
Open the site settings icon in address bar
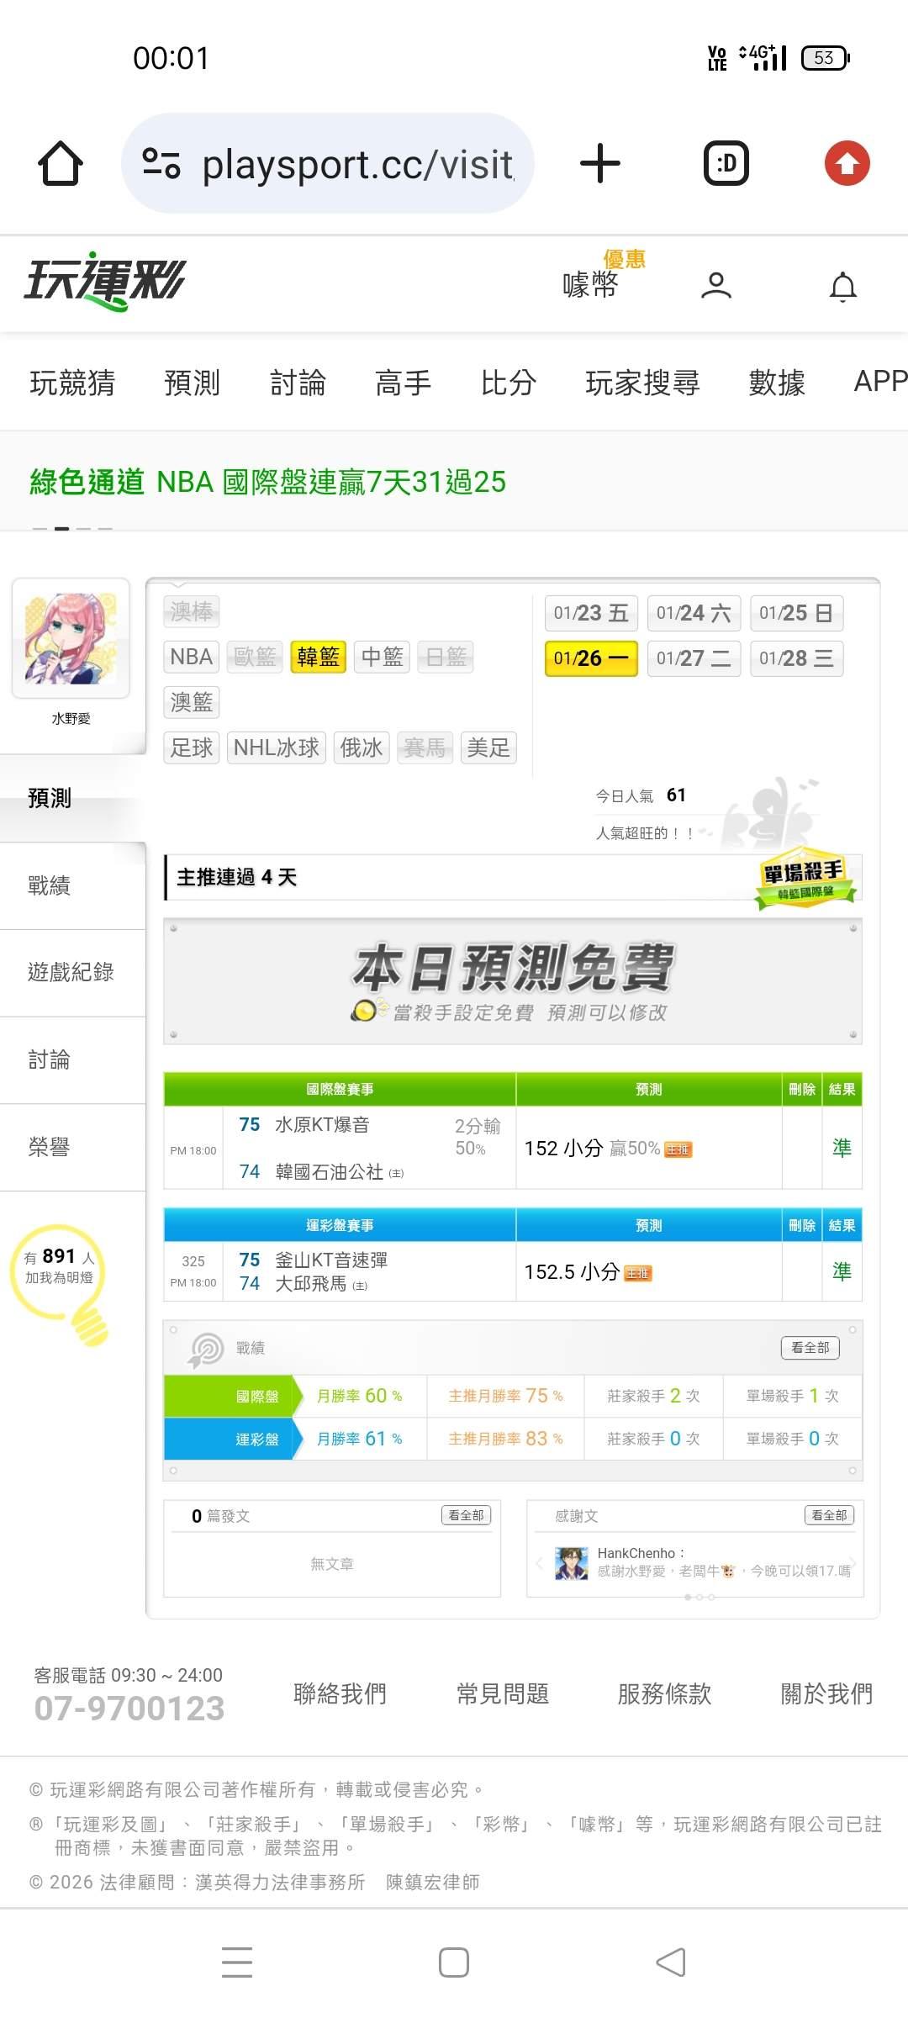coord(161,163)
